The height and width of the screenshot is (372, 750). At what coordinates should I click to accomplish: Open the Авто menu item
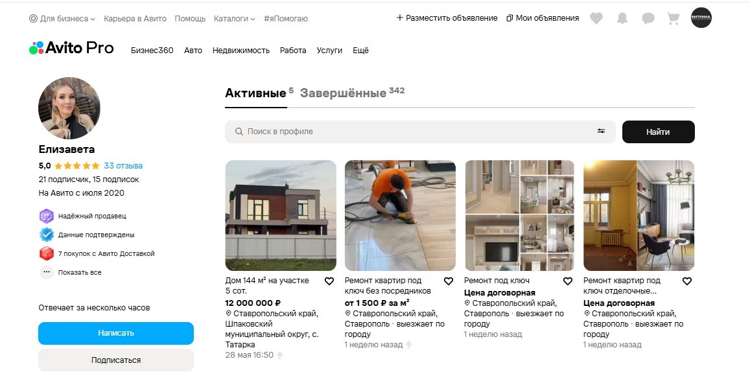click(x=193, y=50)
